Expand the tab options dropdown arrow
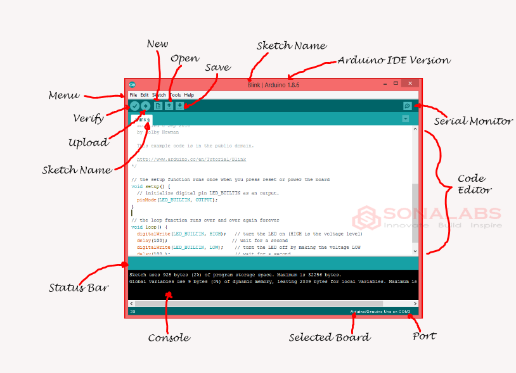 point(405,119)
